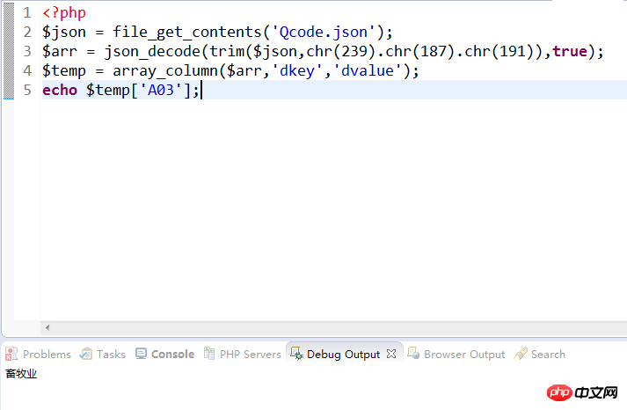Viewport: 627px width, 410px height.
Task: Click the 'dvalue' string on line 4
Action: (x=367, y=70)
